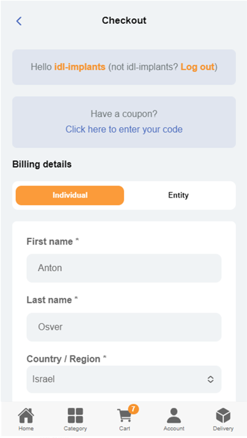Screen dimensions: 247x438
Task: Switch billing type to Entity
Action: coord(178,195)
